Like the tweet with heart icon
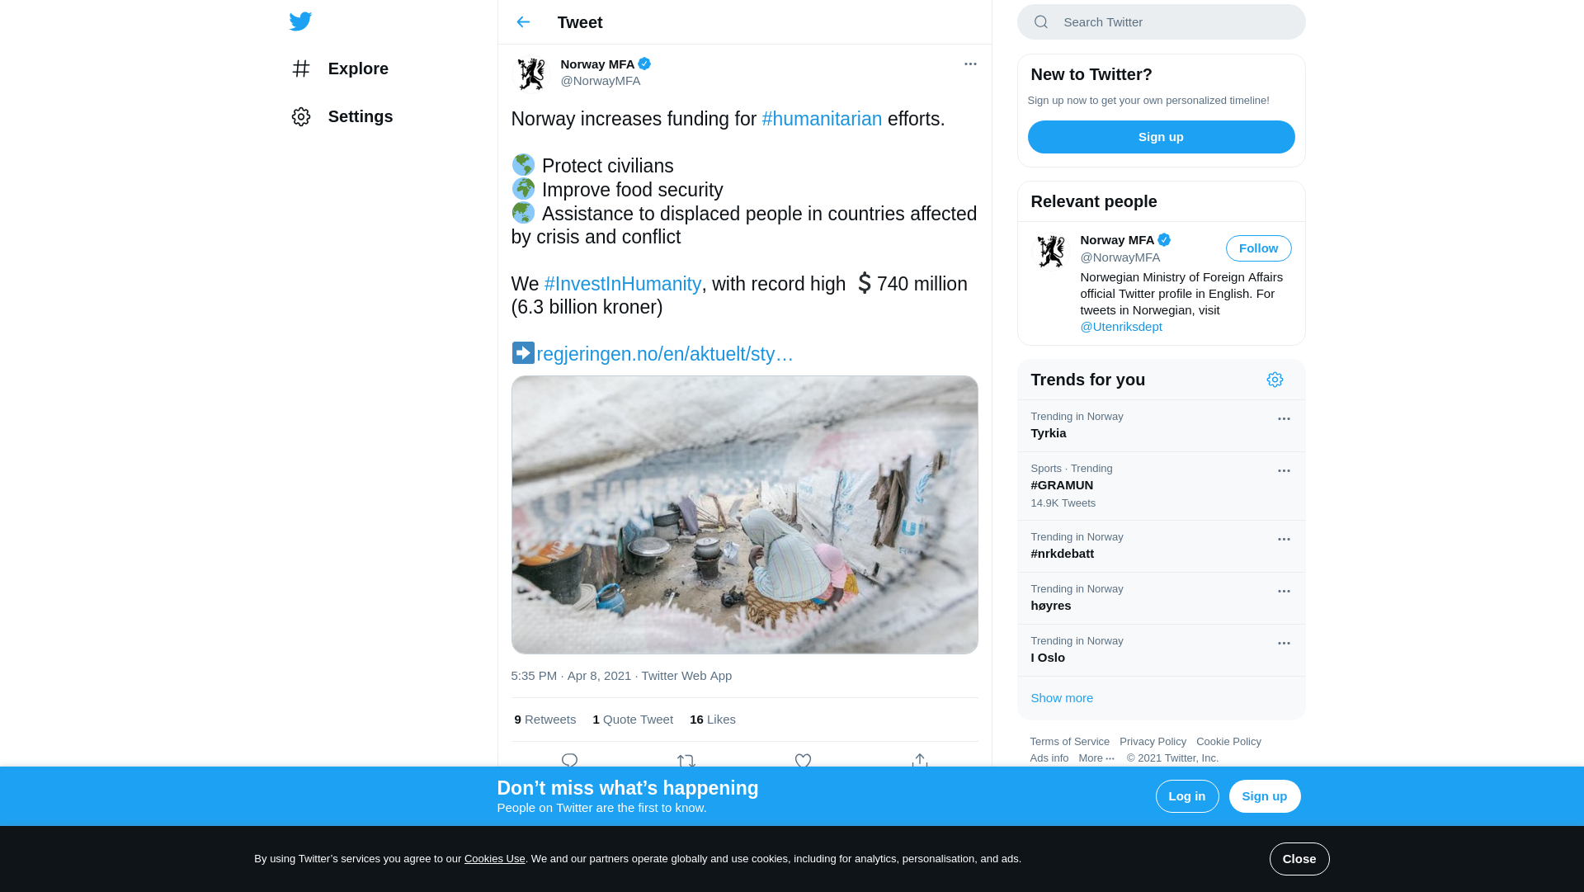The image size is (1584, 892). pos(803,760)
